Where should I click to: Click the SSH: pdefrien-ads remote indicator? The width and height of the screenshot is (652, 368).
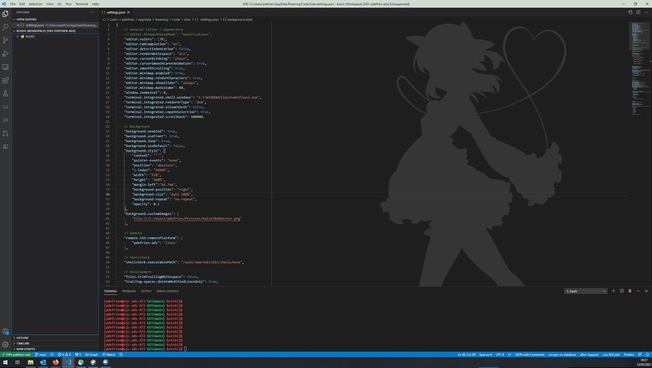pyautogui.click(x=16, y=354)
